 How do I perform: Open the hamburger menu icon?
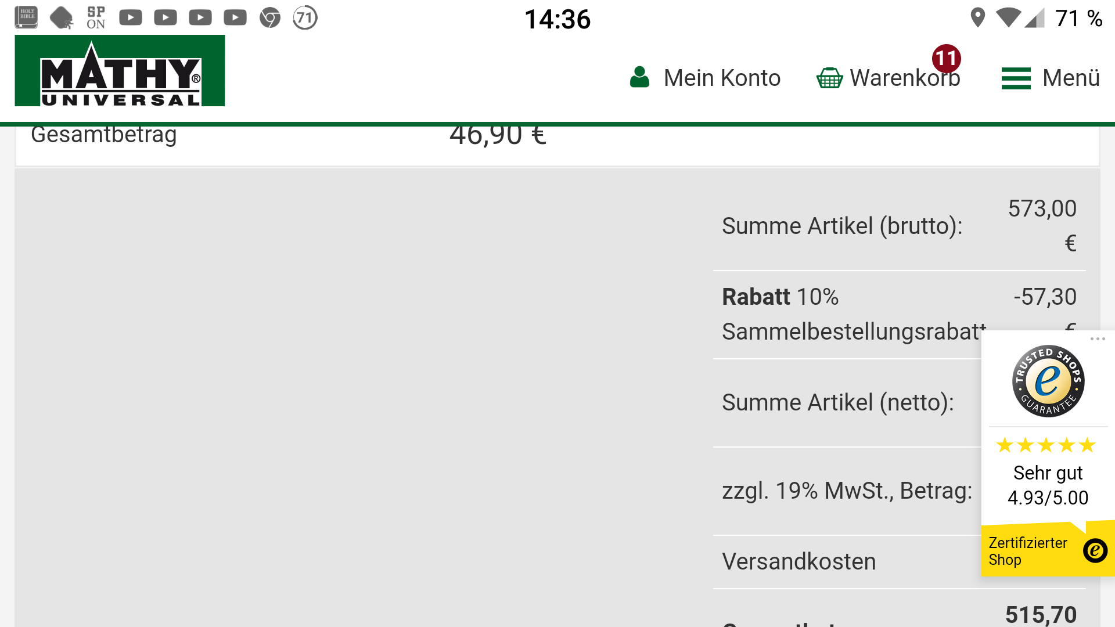(1016, 78)
